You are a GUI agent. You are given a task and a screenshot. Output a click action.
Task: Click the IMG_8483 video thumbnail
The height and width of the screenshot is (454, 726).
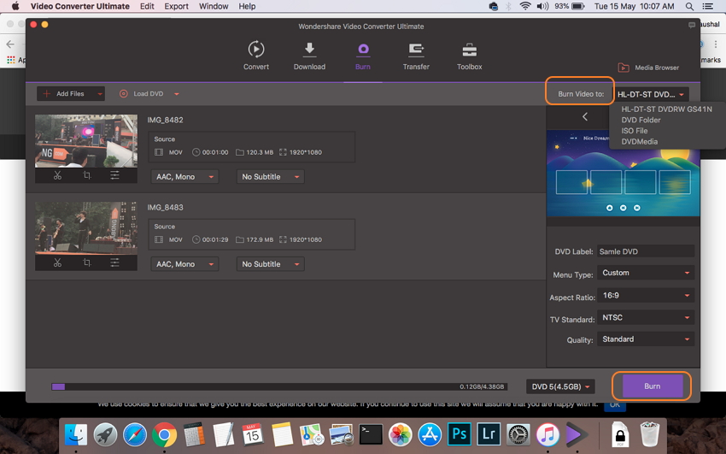click(x=86, y=226)
